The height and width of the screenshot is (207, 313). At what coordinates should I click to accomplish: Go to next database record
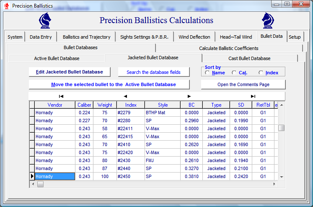point(189,96)
